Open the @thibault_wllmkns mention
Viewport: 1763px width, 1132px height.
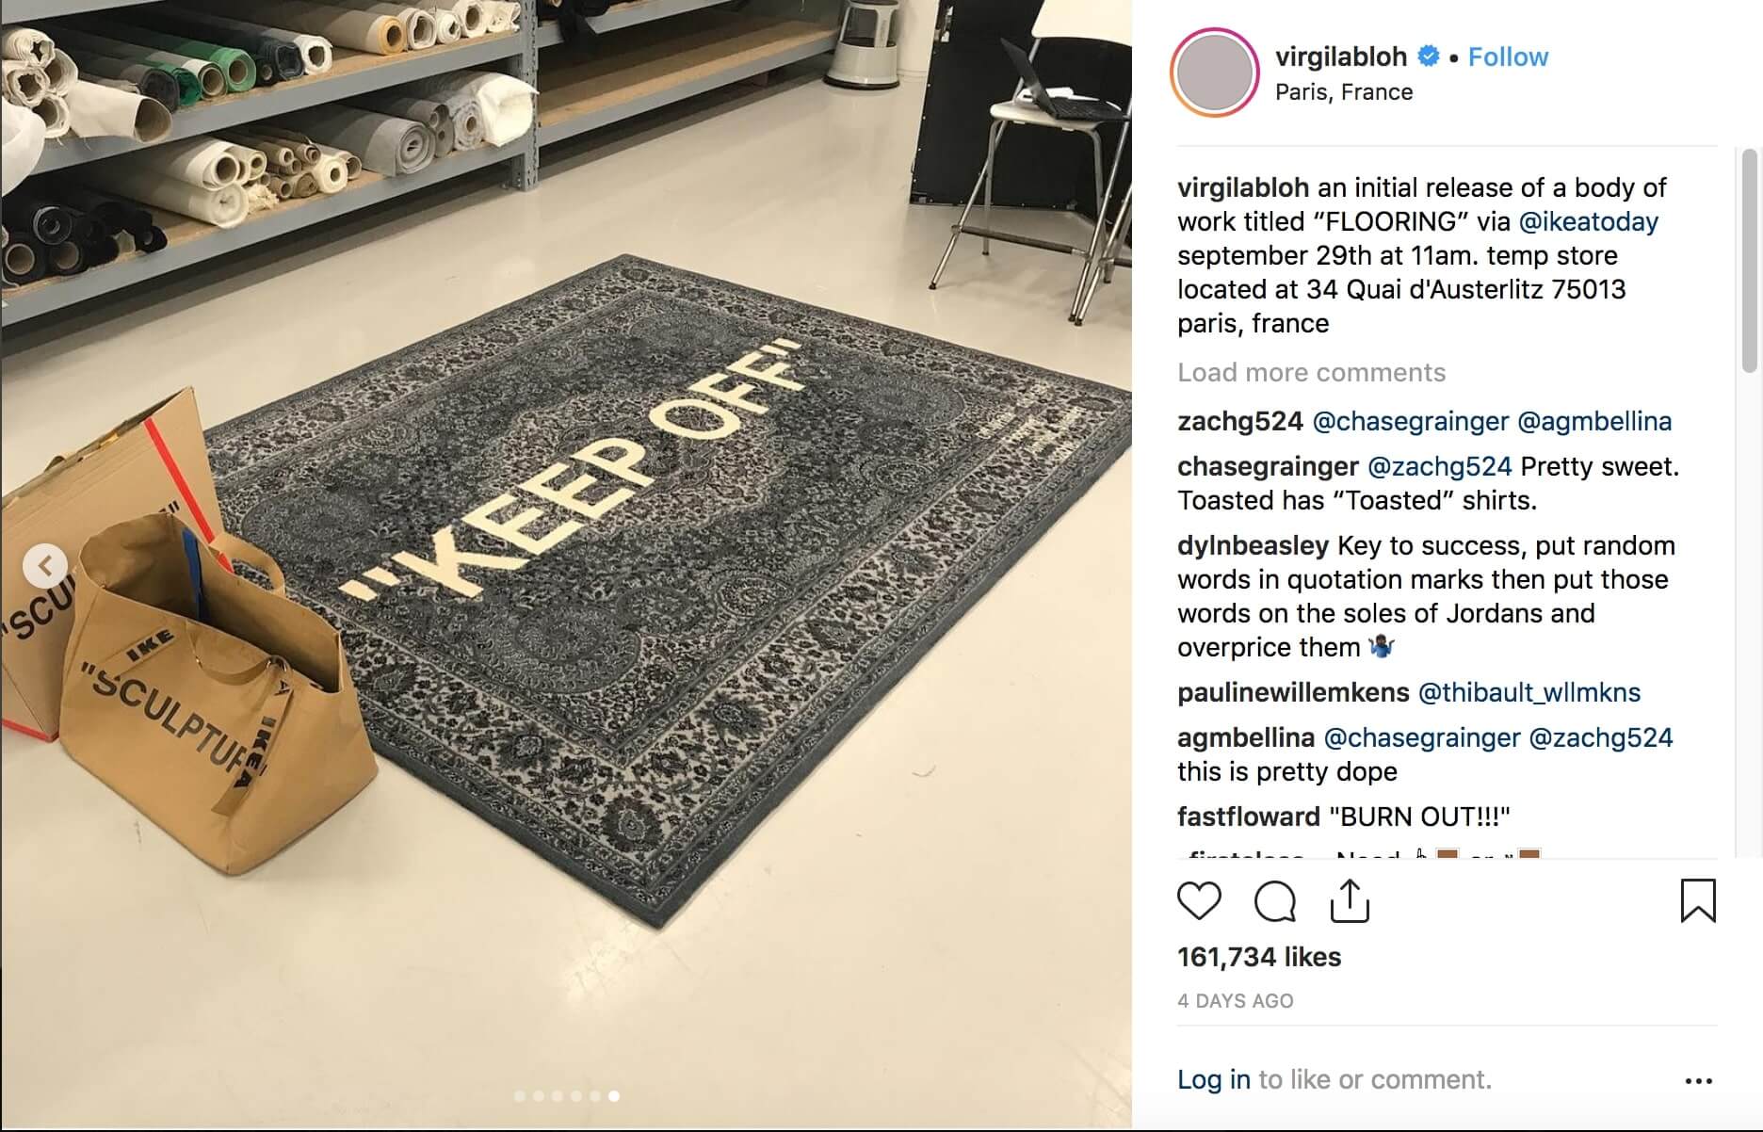[x=1529, y=692]
